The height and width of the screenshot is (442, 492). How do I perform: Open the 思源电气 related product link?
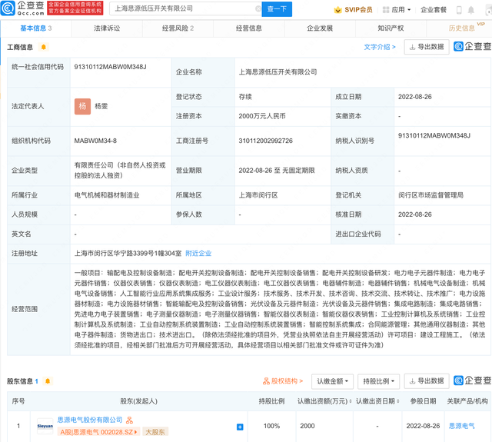coord(461,426)
